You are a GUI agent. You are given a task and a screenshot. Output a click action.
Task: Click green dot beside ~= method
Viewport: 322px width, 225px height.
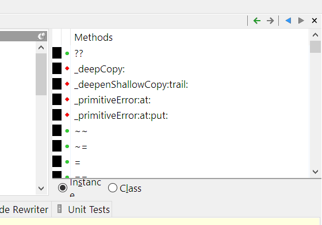pos(67,146)
